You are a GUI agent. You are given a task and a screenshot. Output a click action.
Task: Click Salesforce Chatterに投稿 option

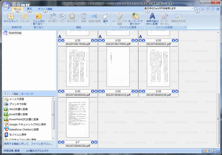click(x=21, y=130)
